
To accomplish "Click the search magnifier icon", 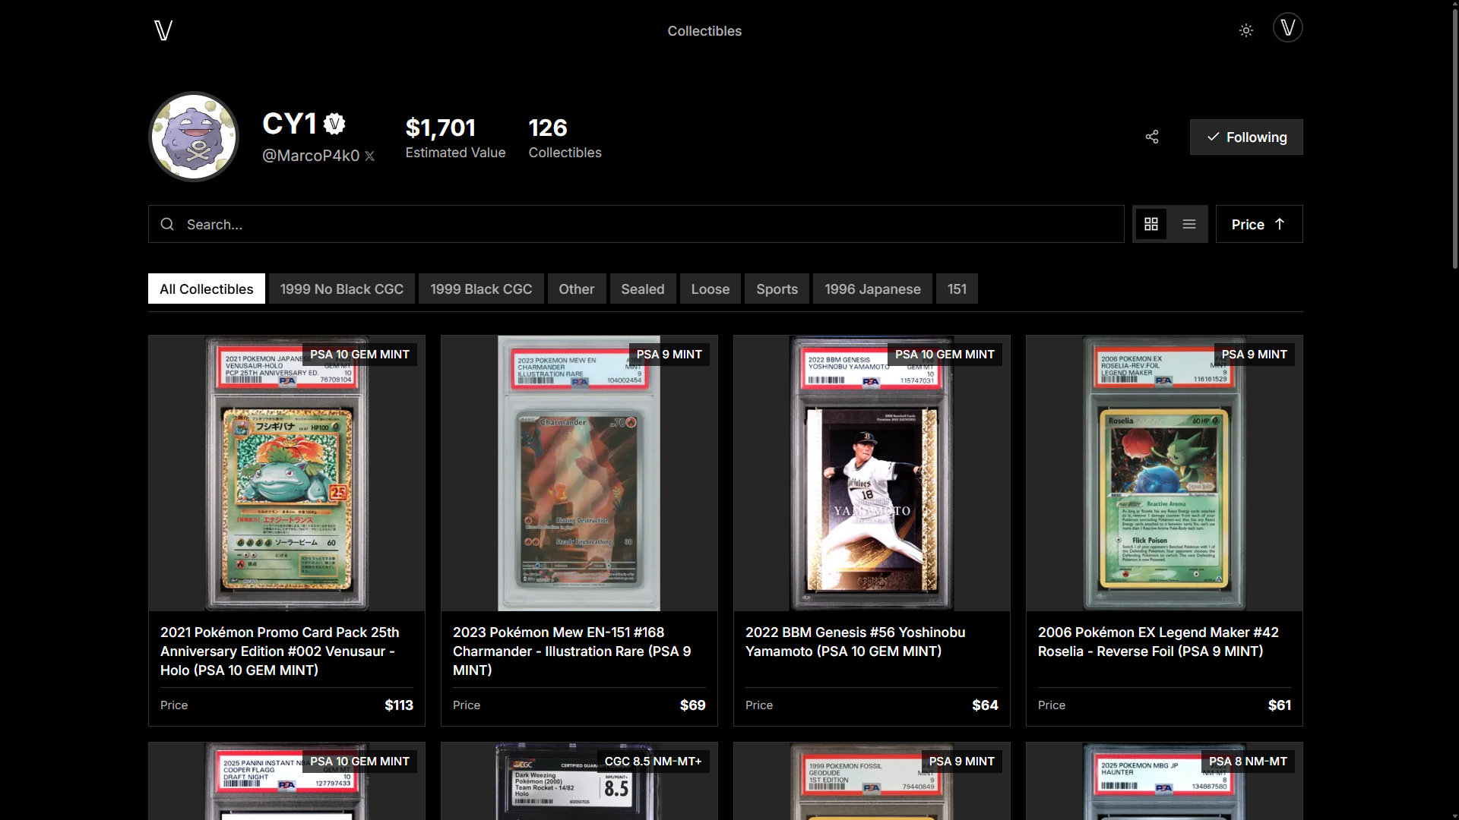I will [x=166, y=224].
